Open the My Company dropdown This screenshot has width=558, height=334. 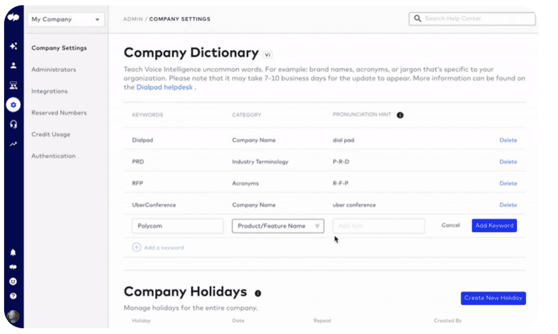pos(66,19)
